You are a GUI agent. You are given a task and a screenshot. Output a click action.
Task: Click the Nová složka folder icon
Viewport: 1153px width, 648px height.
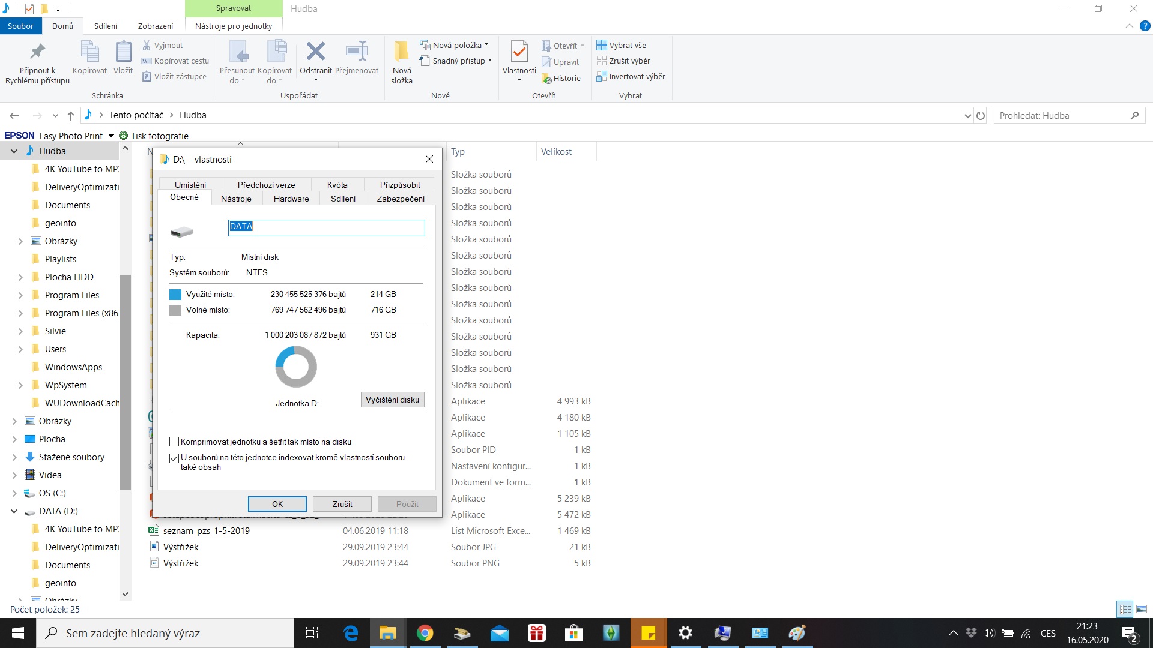(x=401, y=52)
